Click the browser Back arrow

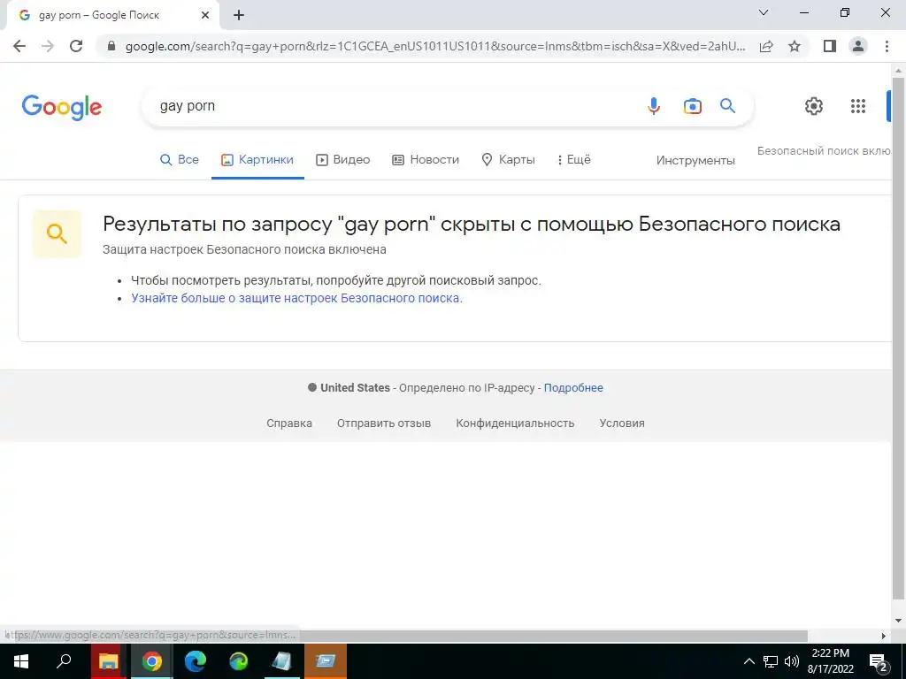click(19, 46)
